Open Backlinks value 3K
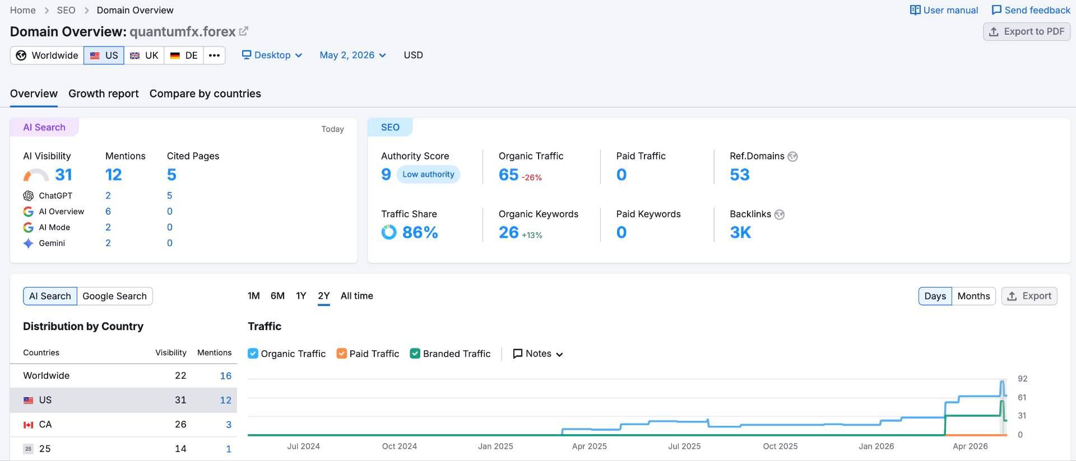The width and height of the screenshot is (1076, 461). (x=740, y=233)
